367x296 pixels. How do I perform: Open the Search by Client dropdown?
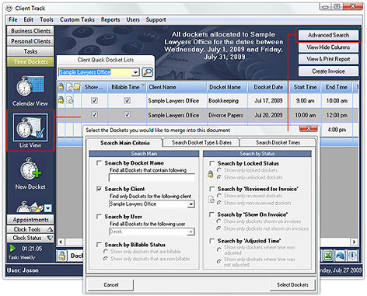click(x=191, y=204)
